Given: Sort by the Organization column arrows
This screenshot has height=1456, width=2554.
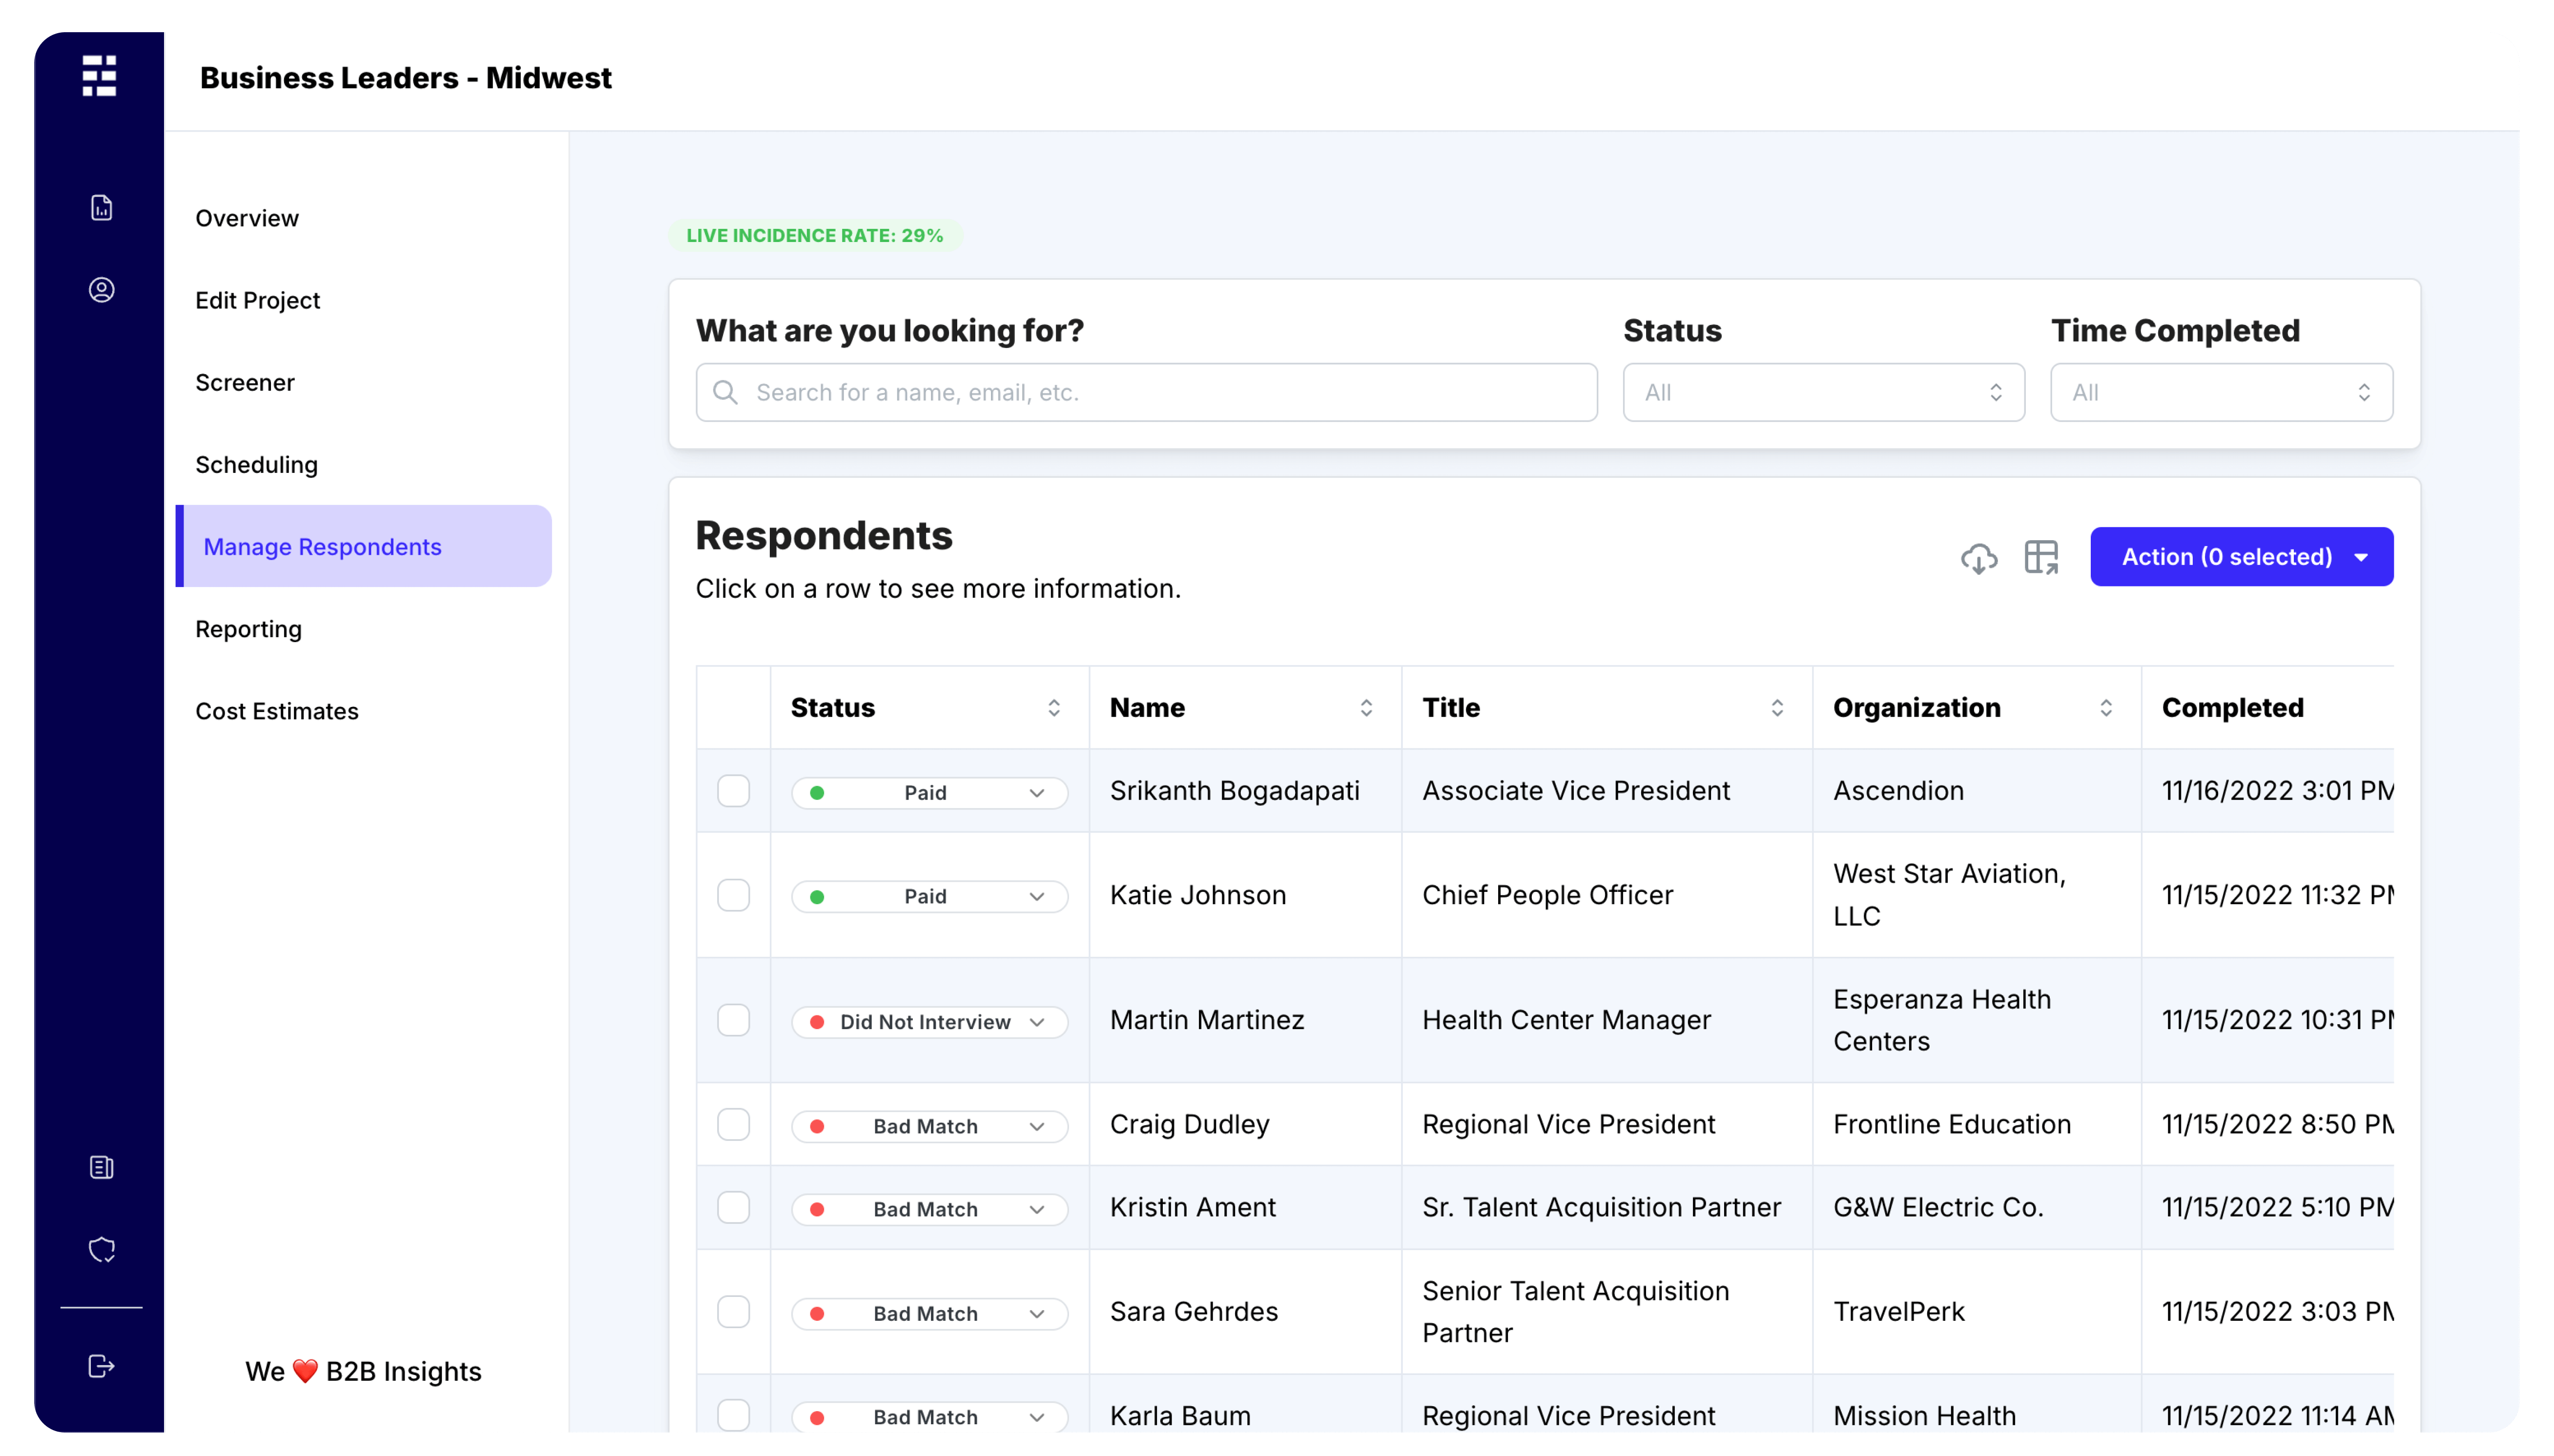Looking at the screenshot, I should point(2106,708).
